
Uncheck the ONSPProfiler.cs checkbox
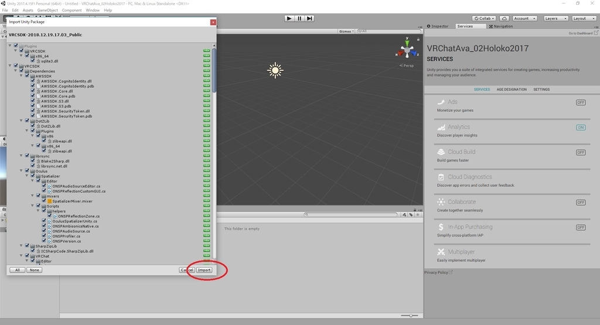44,236
